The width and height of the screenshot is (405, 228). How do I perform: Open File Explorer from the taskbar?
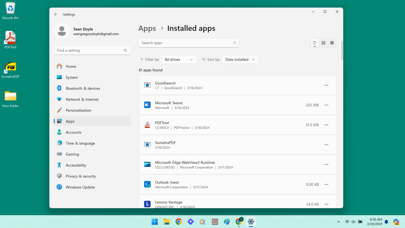click(167, 222)
